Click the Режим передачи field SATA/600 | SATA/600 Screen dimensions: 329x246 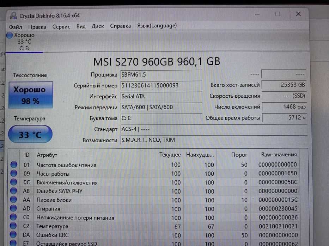pos(161,107)
